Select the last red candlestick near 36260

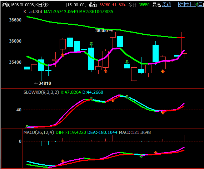(x=184, y=43)
